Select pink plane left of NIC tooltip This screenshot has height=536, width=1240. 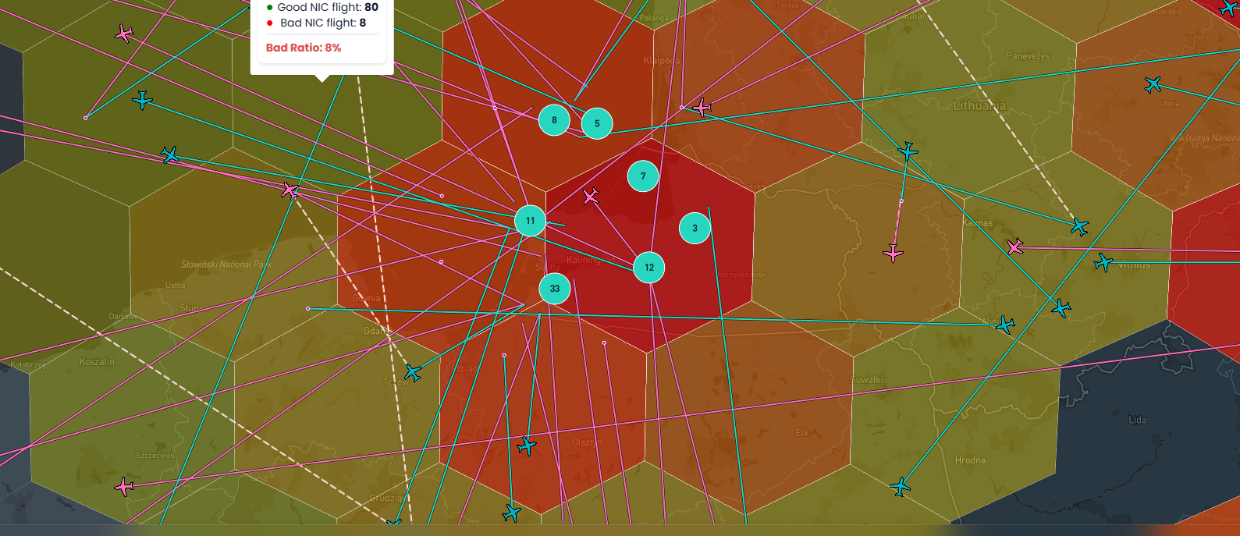click(124, 34)
